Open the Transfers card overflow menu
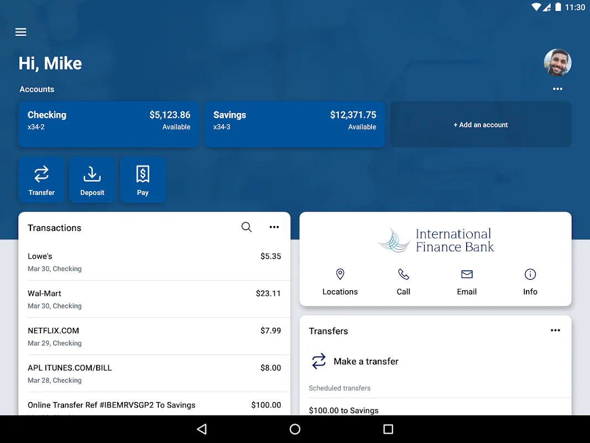Image resolution: width=590 pixels, height=443 pixels. point(555,330)
